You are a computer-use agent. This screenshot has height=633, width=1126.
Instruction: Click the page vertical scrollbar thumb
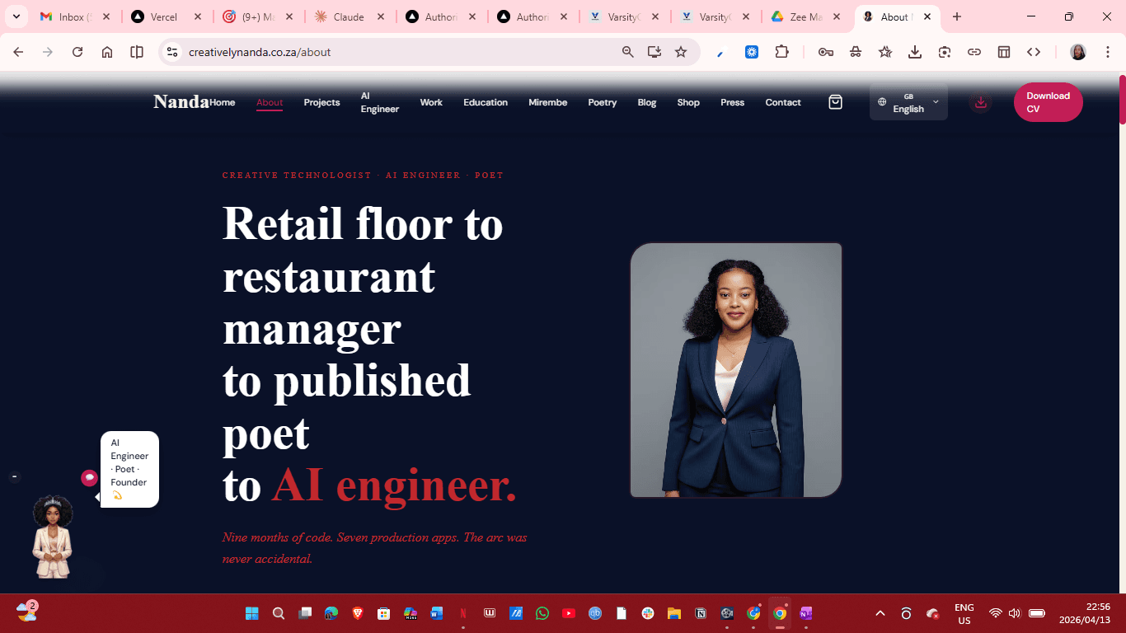coord(1122,99)
